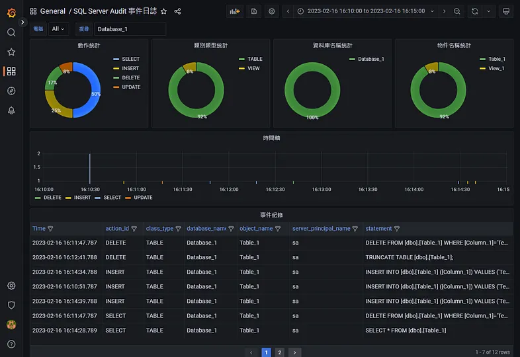The width and height of the screenshot is (520, 357).
Task: Save the dashboard with the disk icon
Action: point(253,11)
